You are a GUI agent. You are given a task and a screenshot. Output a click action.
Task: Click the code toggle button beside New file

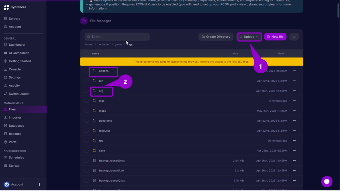pos(294,36)
